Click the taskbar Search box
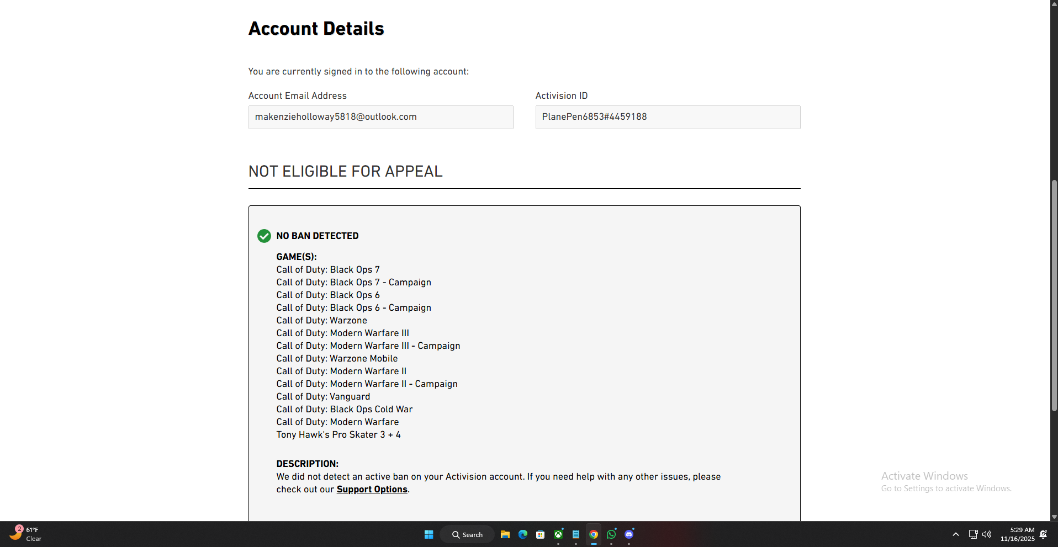 467,534
